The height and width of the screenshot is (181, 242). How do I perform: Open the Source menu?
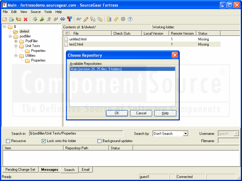(36, 12)
